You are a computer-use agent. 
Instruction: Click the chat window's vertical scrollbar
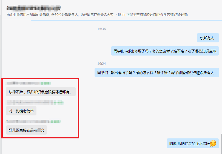tap(221, 143)
